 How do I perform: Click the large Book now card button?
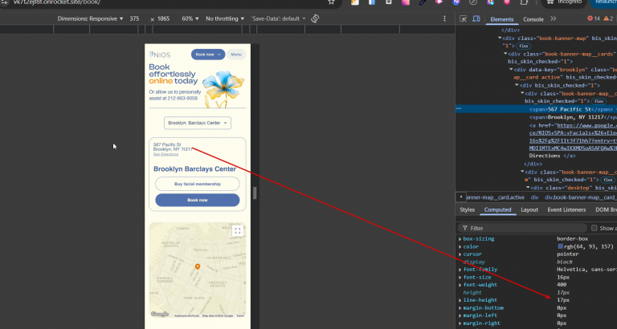point(197,200)
